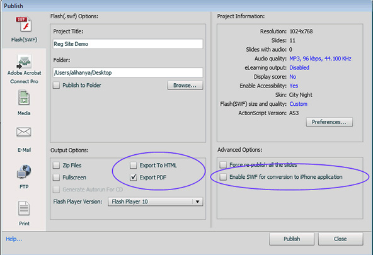
Task: Enable SWF for iPhone conversion checkbox
Action: [x=223, y=177]
